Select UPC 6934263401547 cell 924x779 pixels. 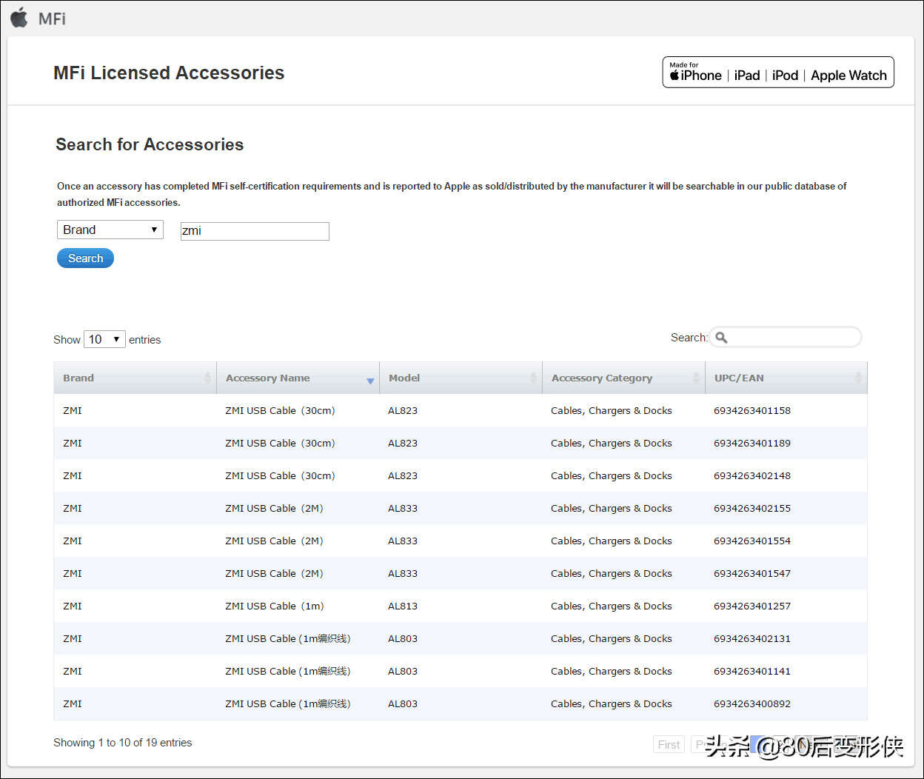752,573
